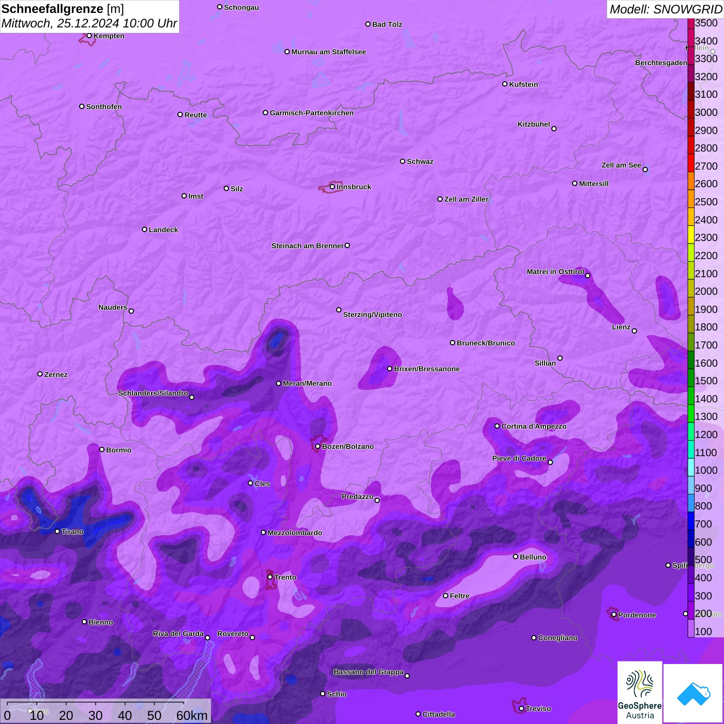Image resolution: width=724 pixels, height=724 pixels.
Task: Click the Zernez marker dot
Action: (x=40, y=374)
